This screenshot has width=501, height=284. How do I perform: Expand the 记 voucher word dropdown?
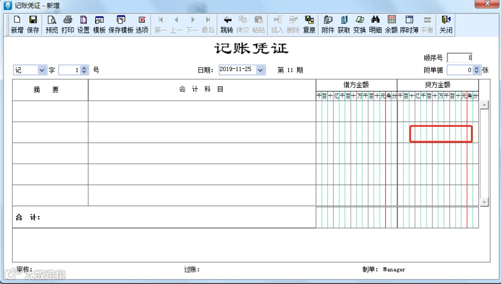(x=42, y=70)
